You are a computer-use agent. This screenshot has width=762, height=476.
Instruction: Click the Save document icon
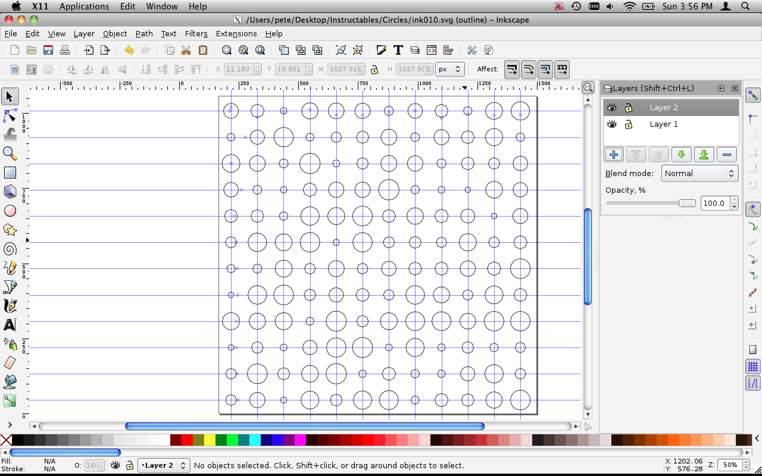click(x=48, y=50)
